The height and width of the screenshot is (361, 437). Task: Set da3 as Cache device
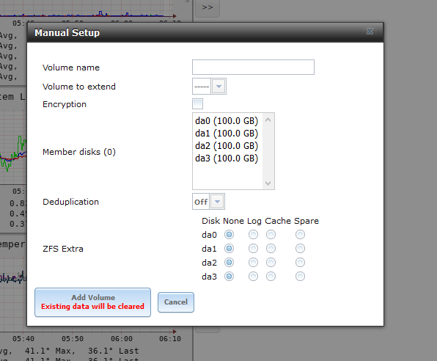pyautogui.click(x=271, y=277)
